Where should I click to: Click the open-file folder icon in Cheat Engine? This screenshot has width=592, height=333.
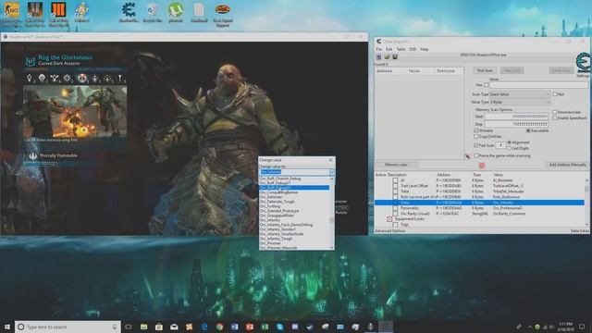click(387, 57)
